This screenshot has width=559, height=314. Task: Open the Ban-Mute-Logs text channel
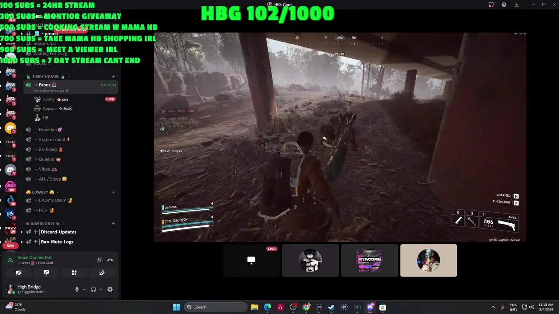pyautogui.click(x=70, y=242)
